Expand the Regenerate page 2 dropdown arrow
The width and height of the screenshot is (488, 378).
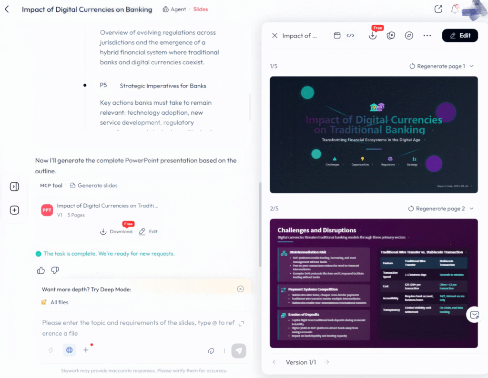coord(472,209)
